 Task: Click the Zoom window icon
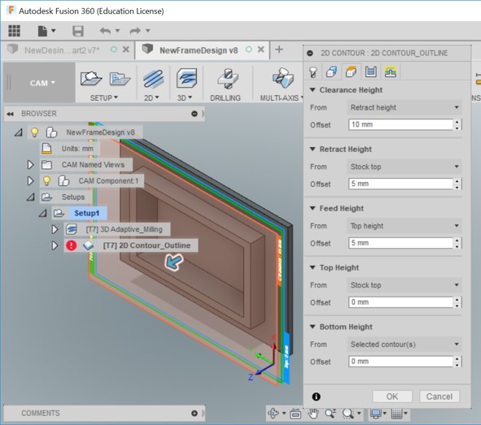click(x=330, y=414)
